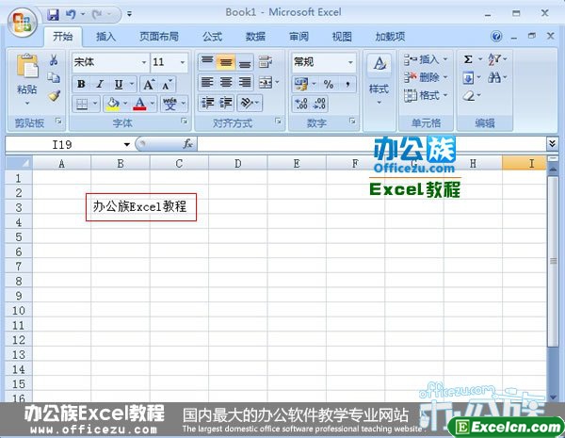Open the 数据 tab
This screenshot has height=438, width=565.
click(x=255, y=37)
